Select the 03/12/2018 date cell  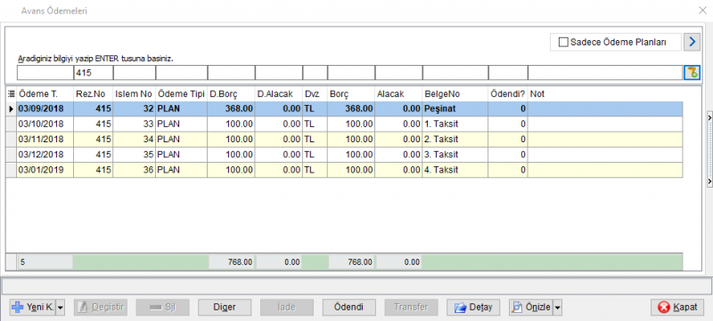click(x=45, y=154)
